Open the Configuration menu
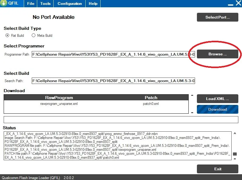The image size is (242, 180). [69, 4]
